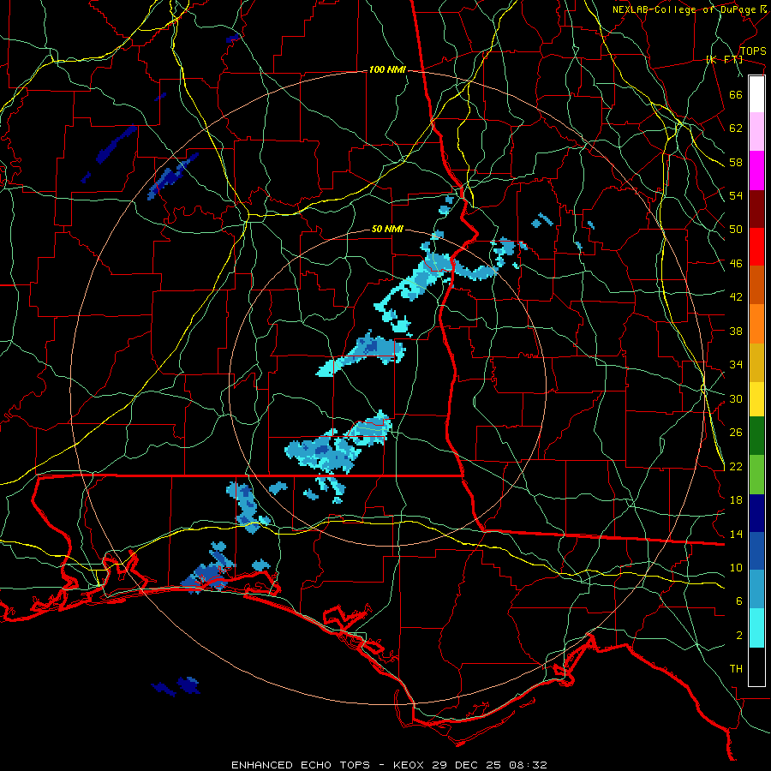Viewport: 771px width, 771px height.
Task: Click the cyan legend swatch
Action: click(x=756, y=628)
